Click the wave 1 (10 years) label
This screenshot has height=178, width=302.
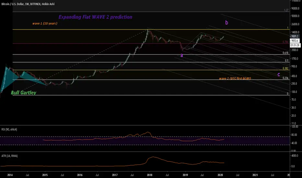point(45,24)
